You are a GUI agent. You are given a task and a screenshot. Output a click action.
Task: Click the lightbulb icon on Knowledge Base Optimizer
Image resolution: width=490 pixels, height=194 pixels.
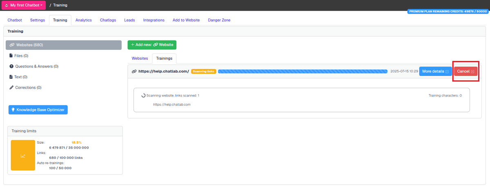13,110
